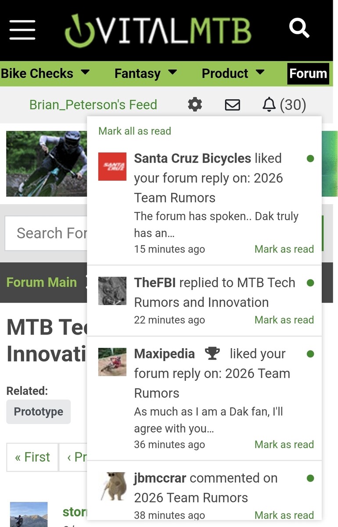Open Brian_Peterson's Feed link
The height and width of the screenshot is (527, 338).
[93, 105]
